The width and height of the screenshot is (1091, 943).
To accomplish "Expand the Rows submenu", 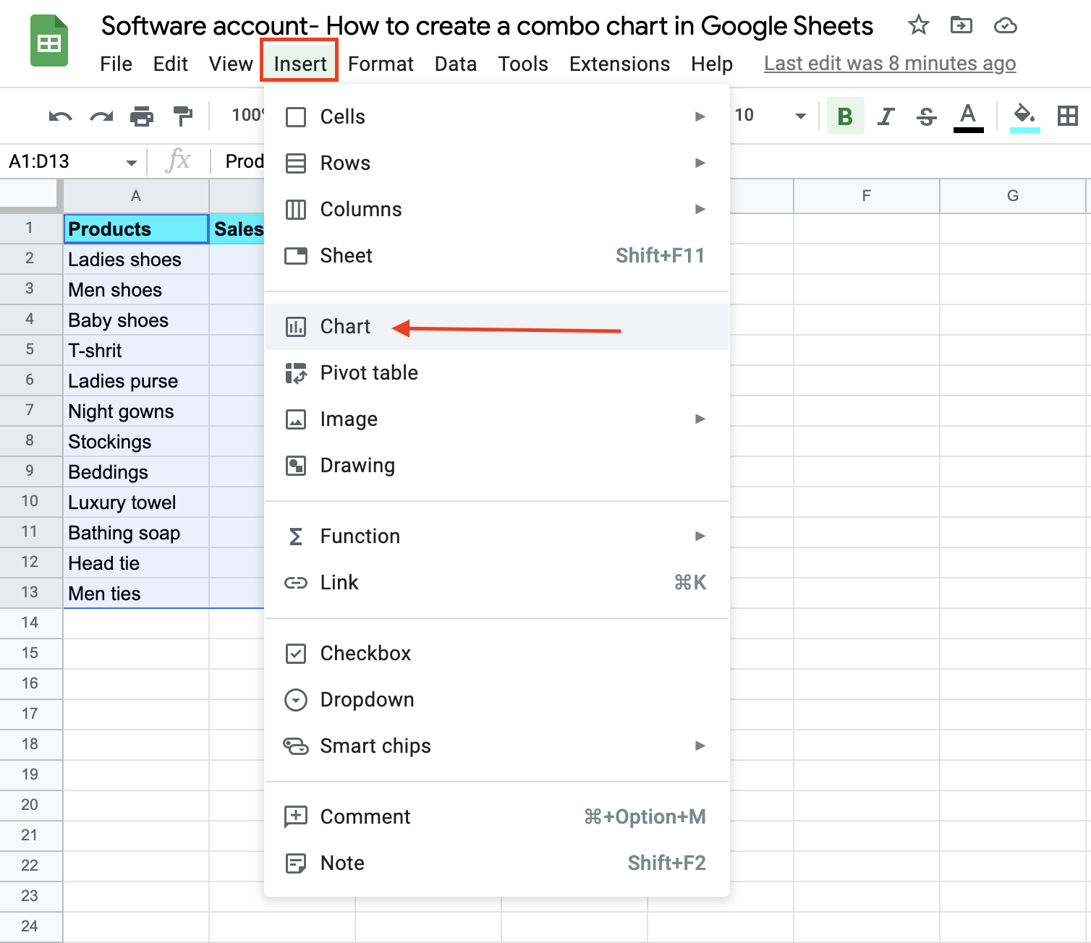I will (x=496, y=163).
